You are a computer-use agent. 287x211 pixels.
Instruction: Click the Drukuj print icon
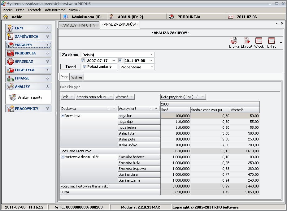(234, 41)
